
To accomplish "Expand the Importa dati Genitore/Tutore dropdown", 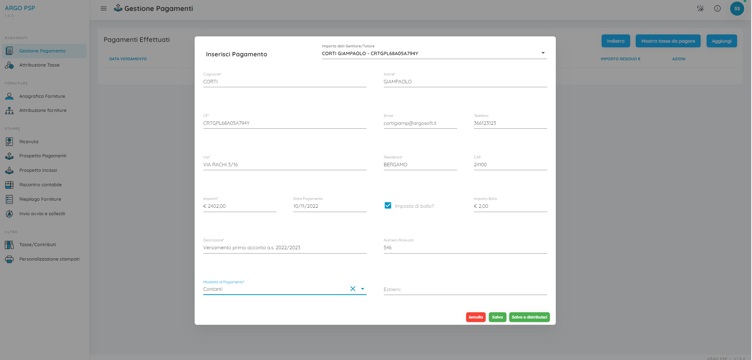I will point(543,53).
